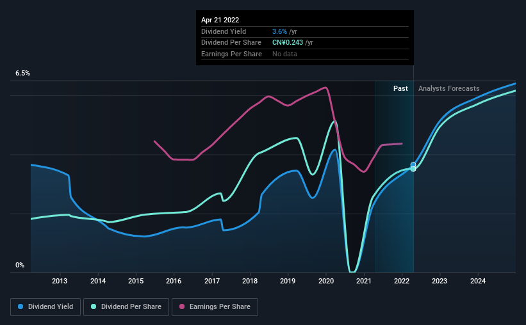The image size is (526, 325).
Task: Click the teal Dividend Per Share data point marker
Action: point(413,169)
